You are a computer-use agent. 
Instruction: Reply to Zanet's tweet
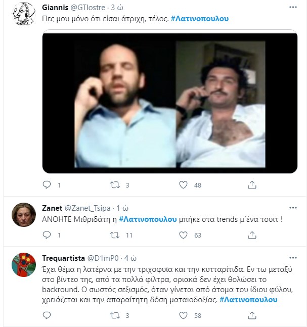click(x=48, y=235)
